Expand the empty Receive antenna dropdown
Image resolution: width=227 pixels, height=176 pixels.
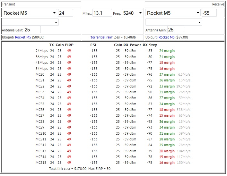tap(174, 22)
